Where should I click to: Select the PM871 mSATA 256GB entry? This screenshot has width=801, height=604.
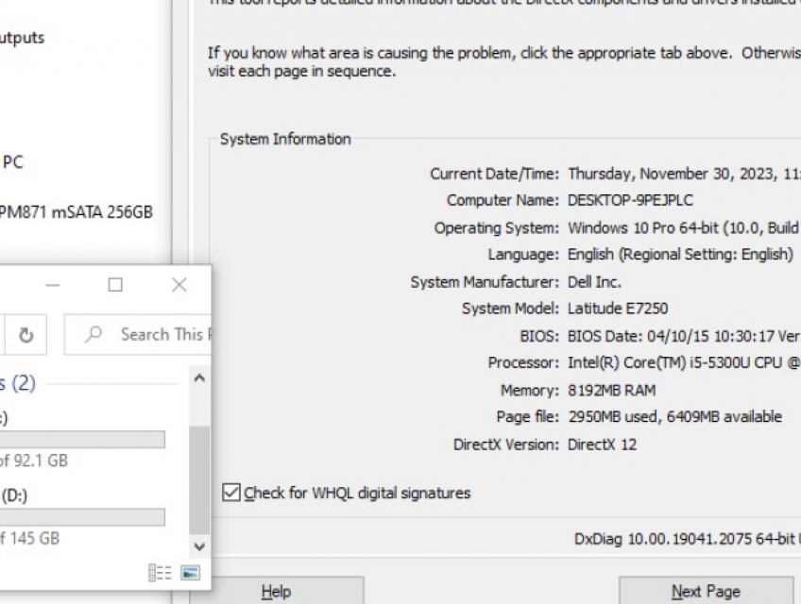pyautogui.click(x=76, y=212)
